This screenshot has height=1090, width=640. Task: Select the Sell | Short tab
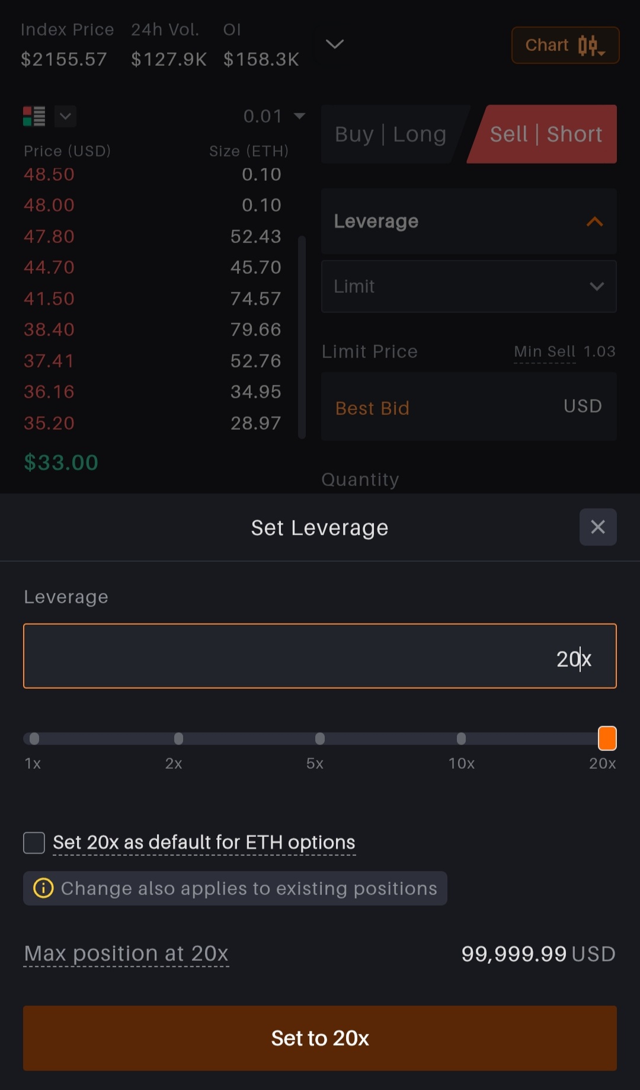tap(545, 135)
